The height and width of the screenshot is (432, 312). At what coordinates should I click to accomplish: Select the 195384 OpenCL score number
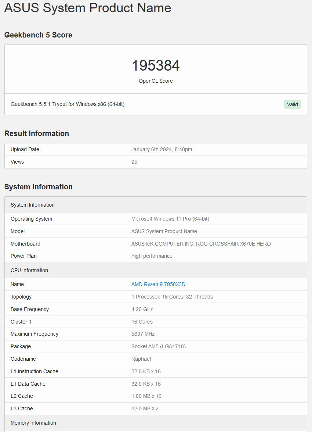[156, 65]
